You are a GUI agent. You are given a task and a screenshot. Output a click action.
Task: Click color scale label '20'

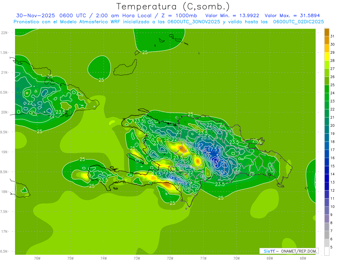point(332,125)
